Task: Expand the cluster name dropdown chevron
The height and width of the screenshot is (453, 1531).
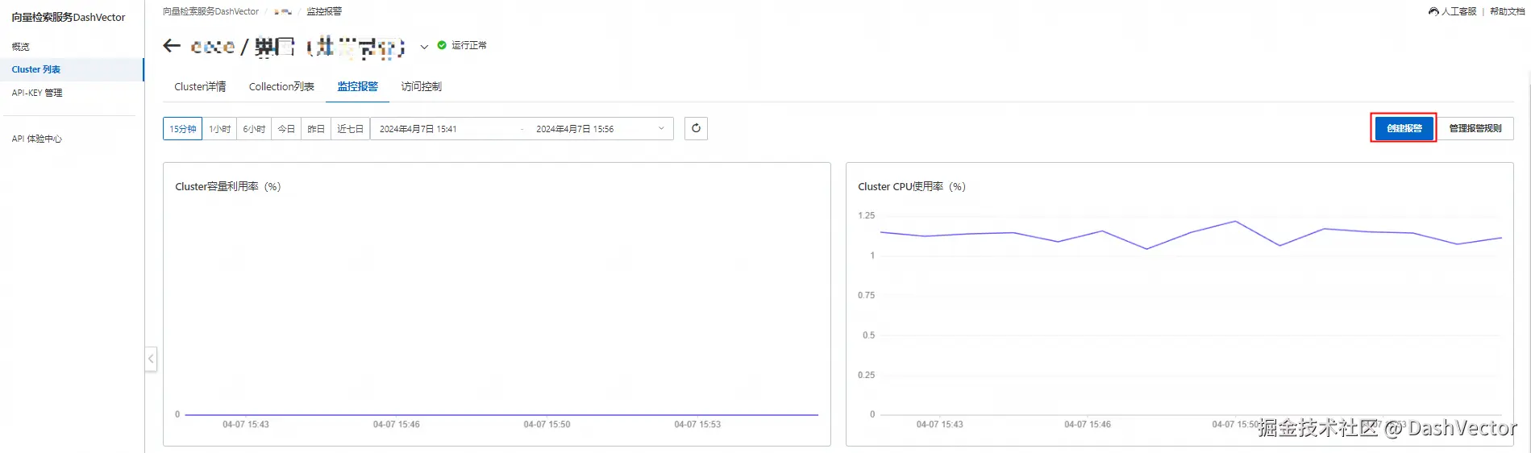Action: [x=424, y=47]
